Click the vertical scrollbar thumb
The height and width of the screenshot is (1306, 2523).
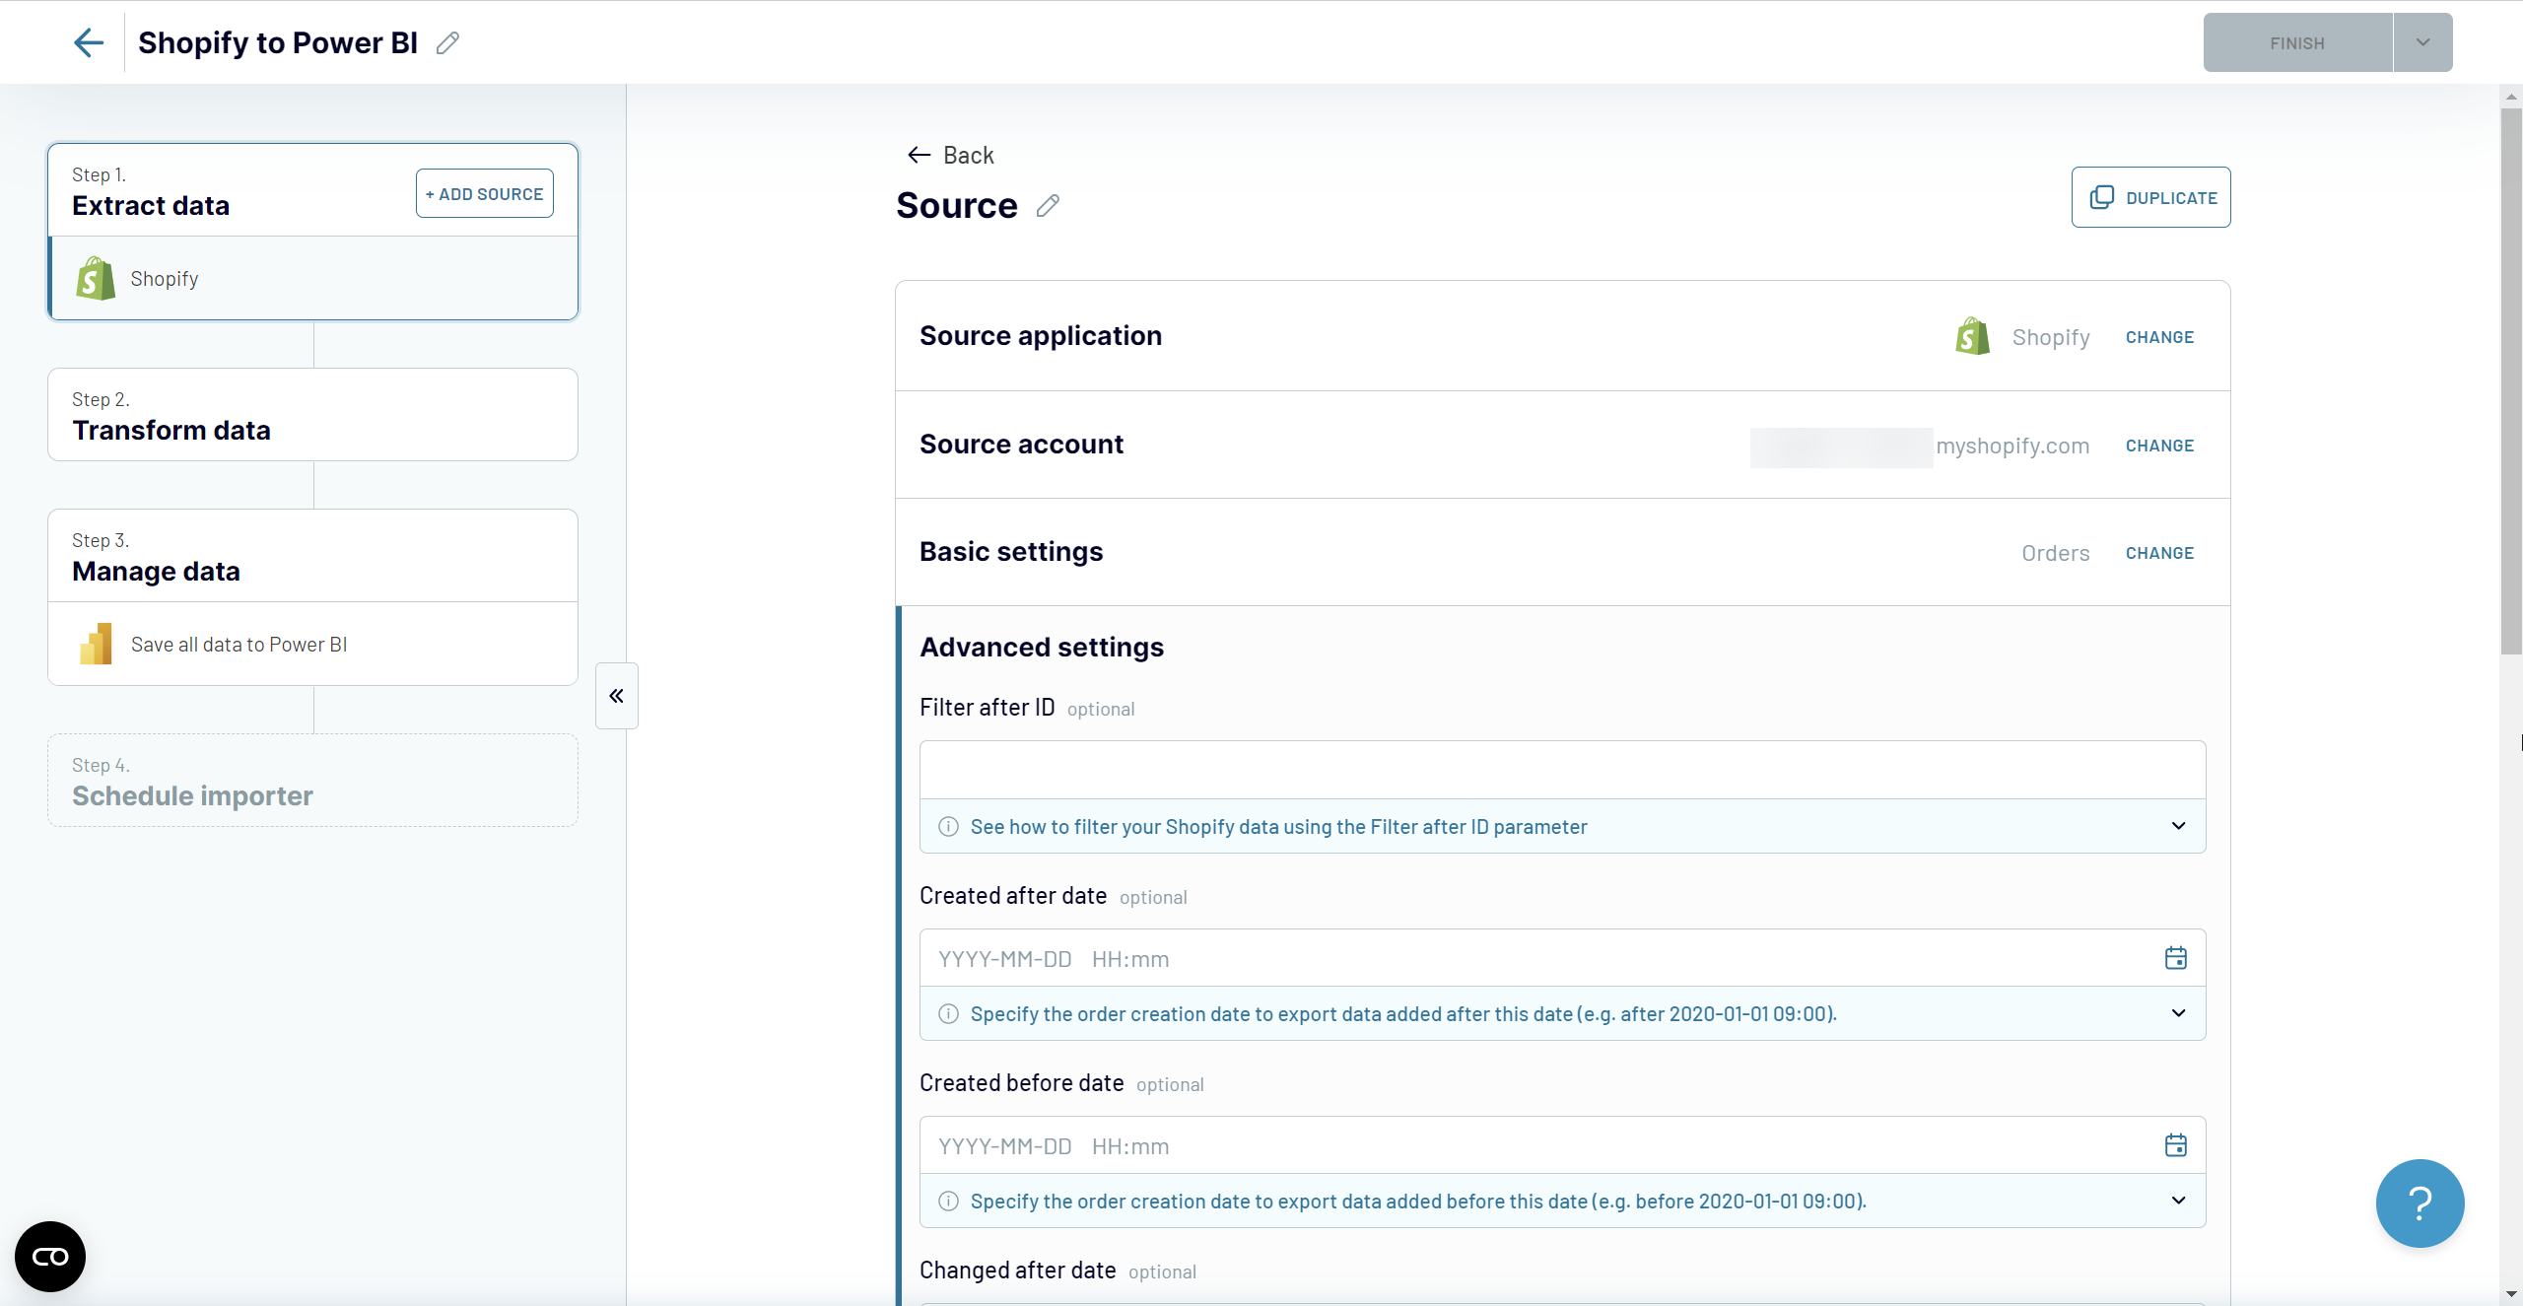tap(2511, 379)
